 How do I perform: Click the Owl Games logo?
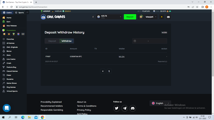(53, 17)
